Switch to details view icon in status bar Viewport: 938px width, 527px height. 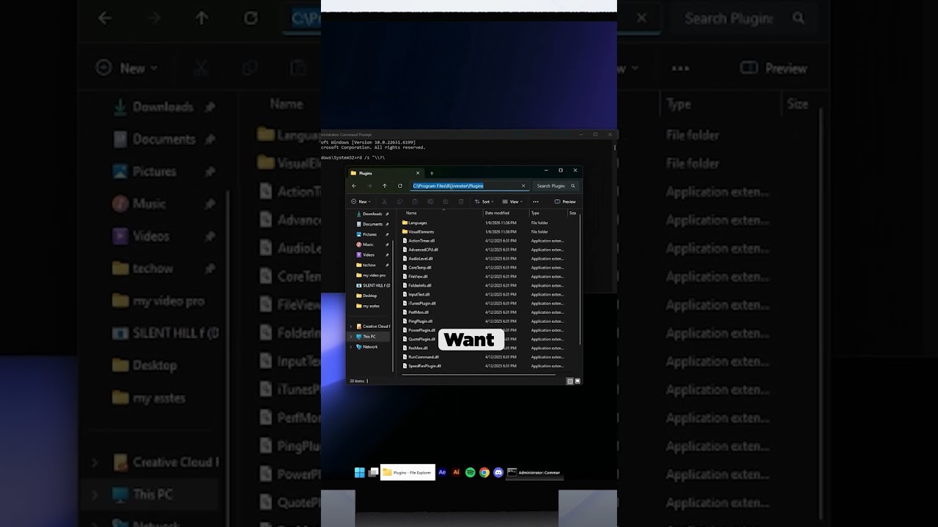(x=570, y=381)
